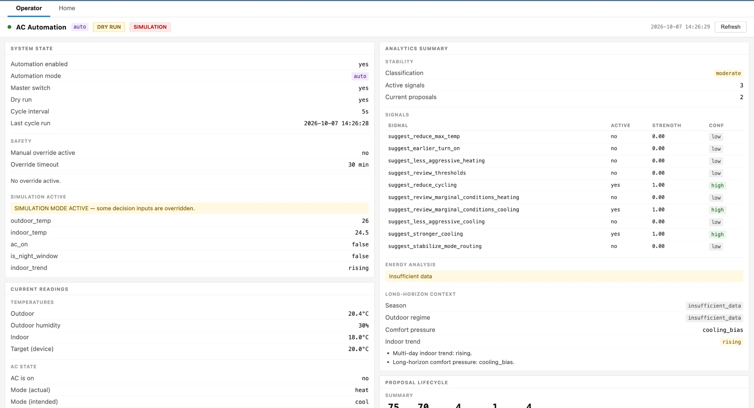
Task: Click the auto badge next to AC Automation
Action: click(80, 27)
